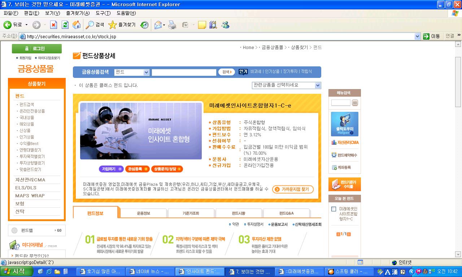Click the yellow notes toolbar icon
The height and width of the screenshot is (277, 462).
pyautogui.click(x=202, y=25)
